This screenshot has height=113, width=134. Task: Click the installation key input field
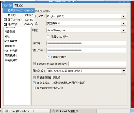(x=97, y=64)
